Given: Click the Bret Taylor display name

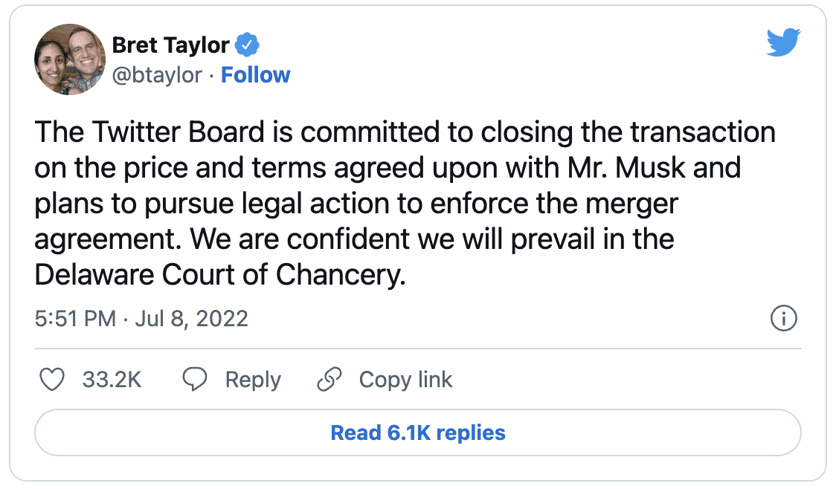Looking at the screenshot, I should pos(170,46).
